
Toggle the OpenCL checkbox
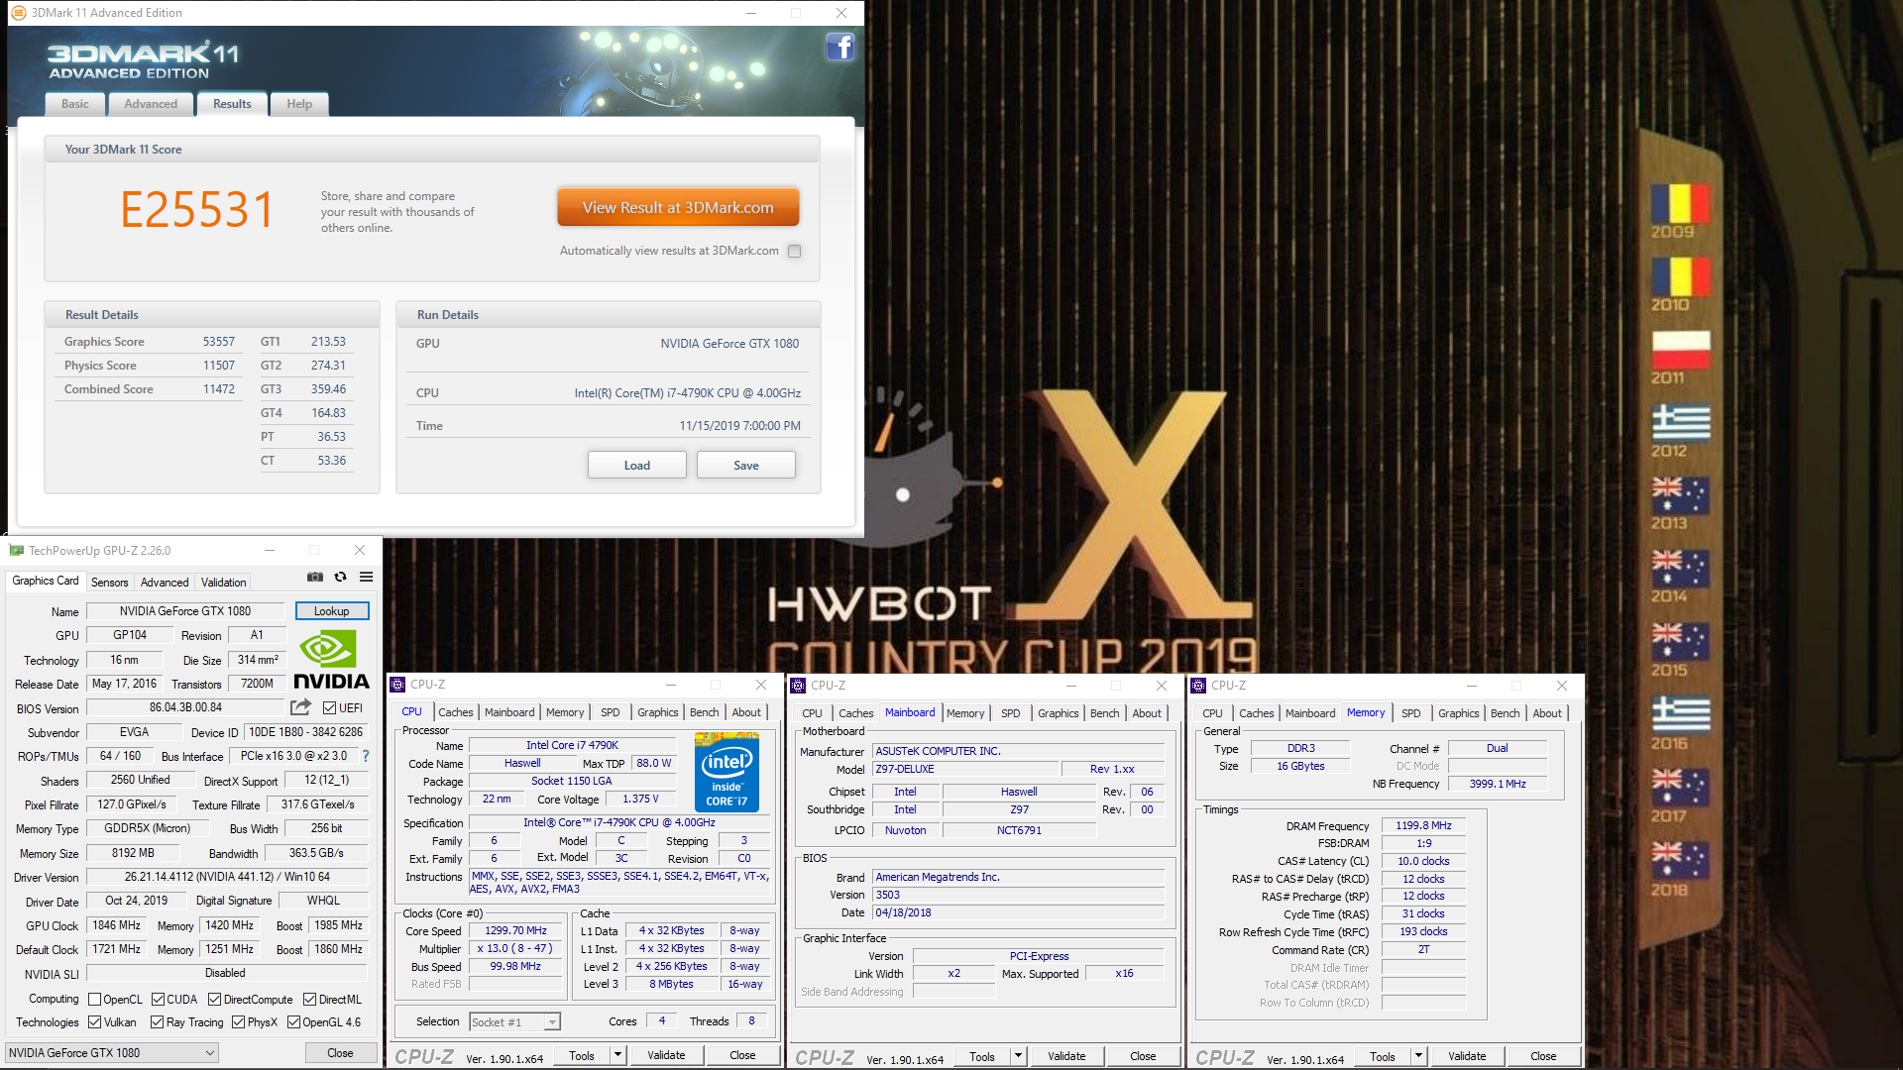[95, 1000]
